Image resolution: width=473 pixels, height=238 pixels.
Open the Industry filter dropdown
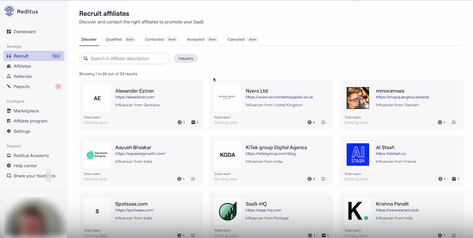click(186, 59)
